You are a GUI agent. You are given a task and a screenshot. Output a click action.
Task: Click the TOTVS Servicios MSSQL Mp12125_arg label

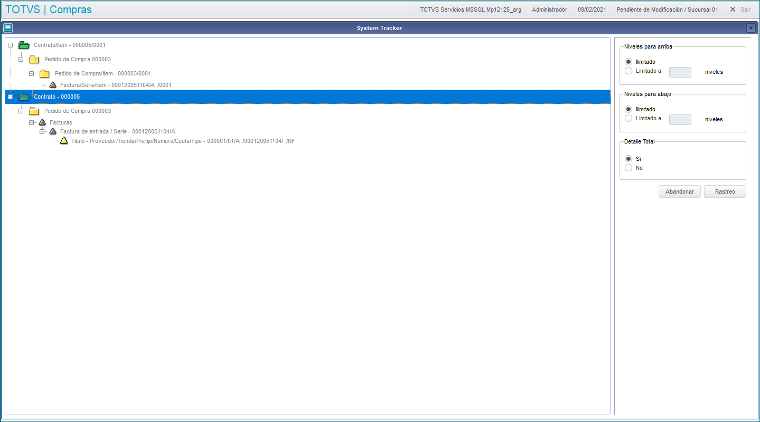(x=471, y=9)
